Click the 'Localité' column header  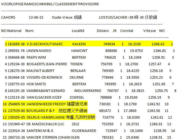point(78,31)
